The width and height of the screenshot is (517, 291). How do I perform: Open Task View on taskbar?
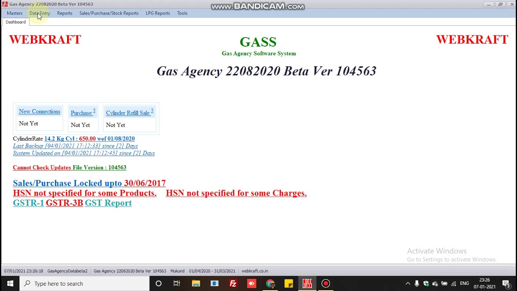click(x=177, y=283)
